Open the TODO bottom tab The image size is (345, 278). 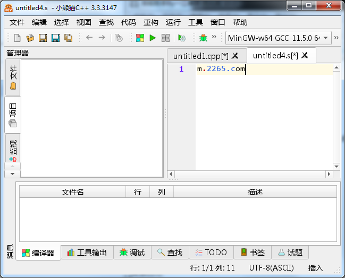(x=211, y=253)
